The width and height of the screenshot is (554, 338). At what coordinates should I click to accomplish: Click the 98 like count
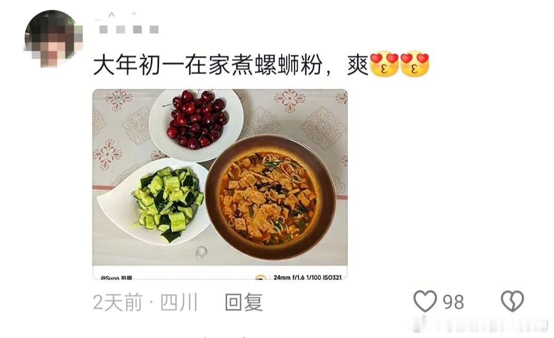(x=453, y=302)
